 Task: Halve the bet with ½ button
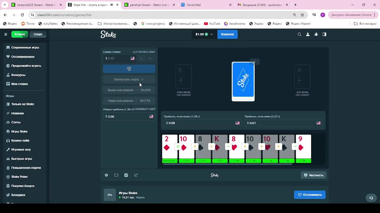click(141, 58)
